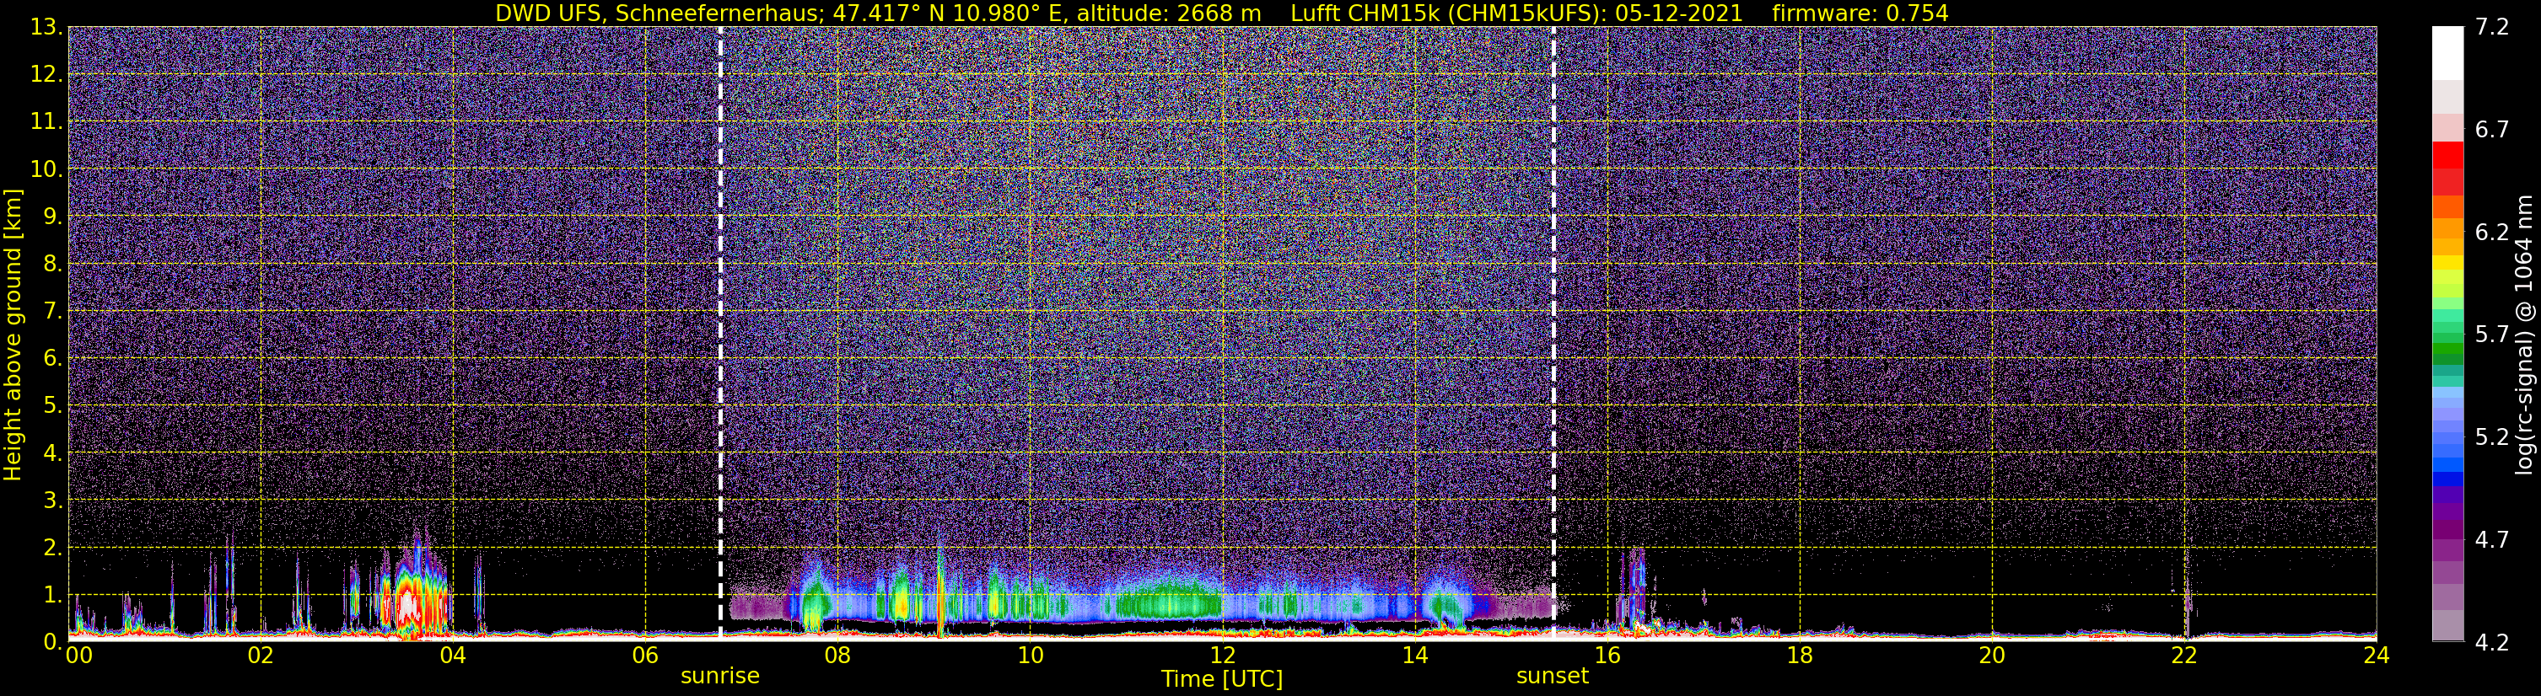Click the '2.' height axis tick label

(x=52, y=547)
